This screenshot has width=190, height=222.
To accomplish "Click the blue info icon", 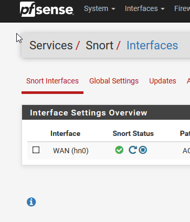I will tap(31, 202).
